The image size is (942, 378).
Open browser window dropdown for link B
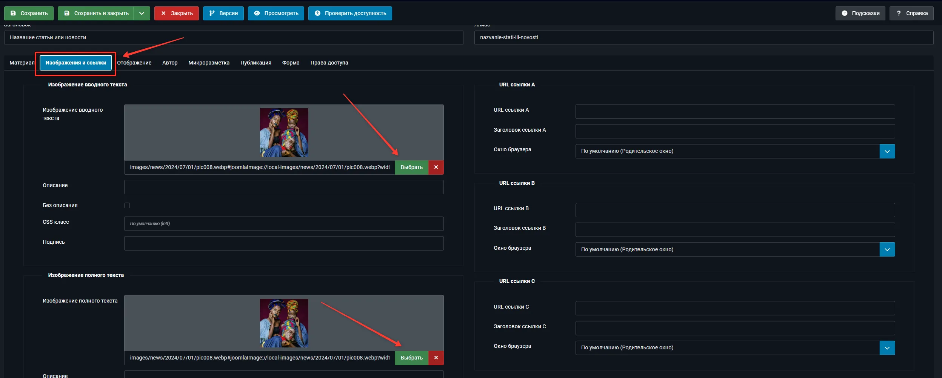[887, 249]
